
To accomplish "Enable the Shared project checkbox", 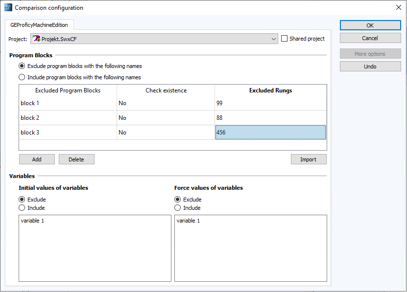I will point(285,38).
